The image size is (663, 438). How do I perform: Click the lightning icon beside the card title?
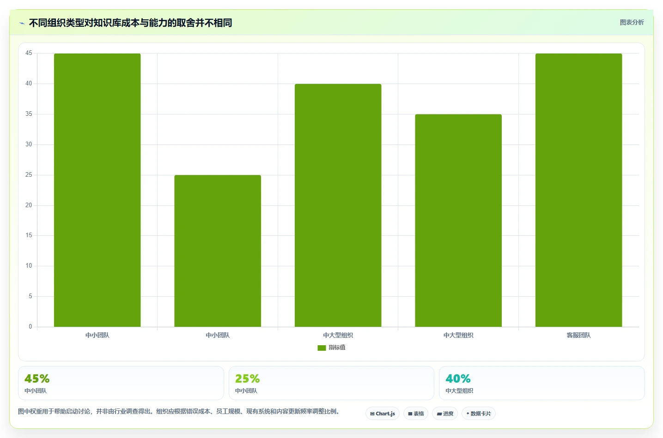click(x=22, y=23)
